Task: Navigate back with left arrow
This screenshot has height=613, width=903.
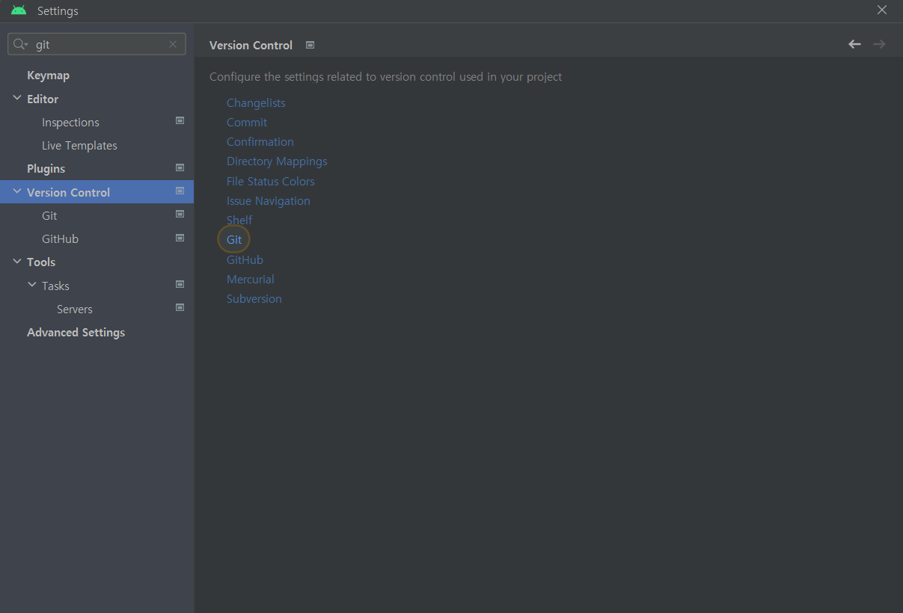Action: point(854,44)
